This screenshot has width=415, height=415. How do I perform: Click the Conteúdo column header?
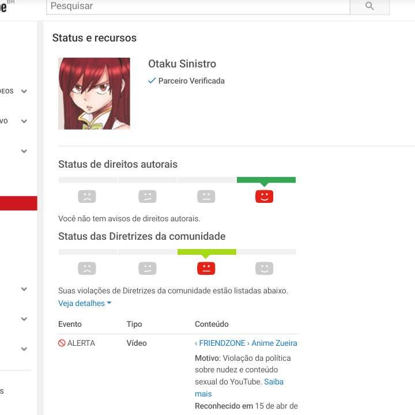(212, 324)
